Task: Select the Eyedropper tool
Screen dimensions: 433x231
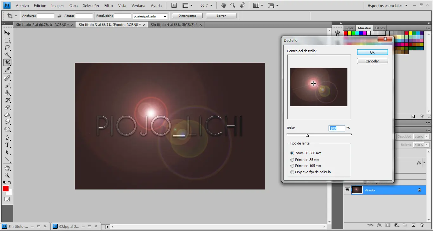Action: pos(7,70)
